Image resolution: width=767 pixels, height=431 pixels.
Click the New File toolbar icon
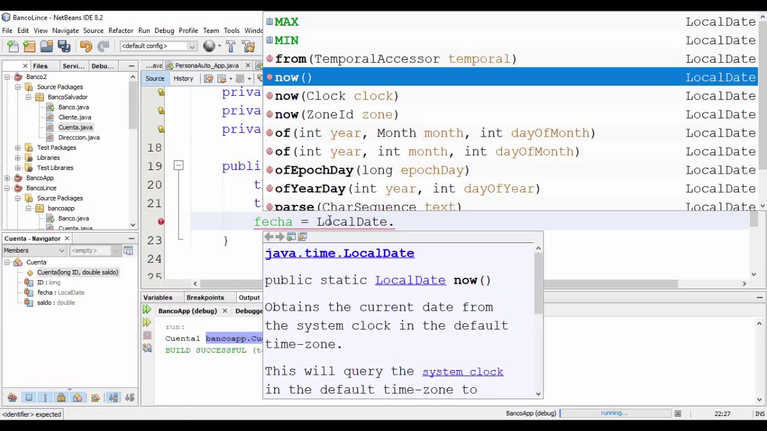[x=13, y=46]
